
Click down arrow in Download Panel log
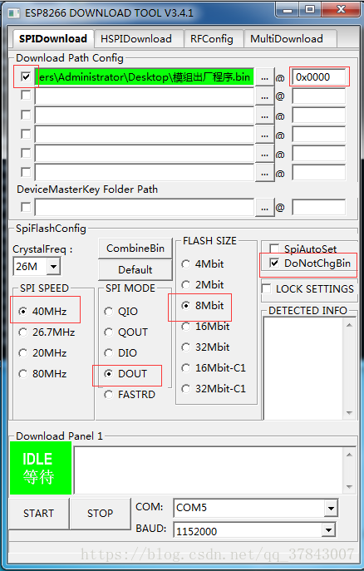[x=349, y=487]
